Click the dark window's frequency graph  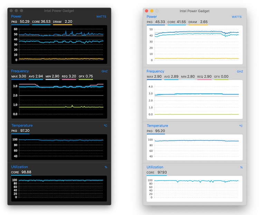[x=59, y=99]
